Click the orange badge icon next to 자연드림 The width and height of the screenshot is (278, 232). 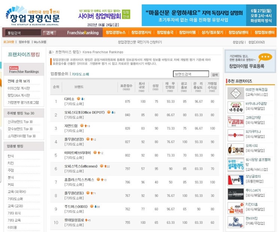(x=82, y=126)
